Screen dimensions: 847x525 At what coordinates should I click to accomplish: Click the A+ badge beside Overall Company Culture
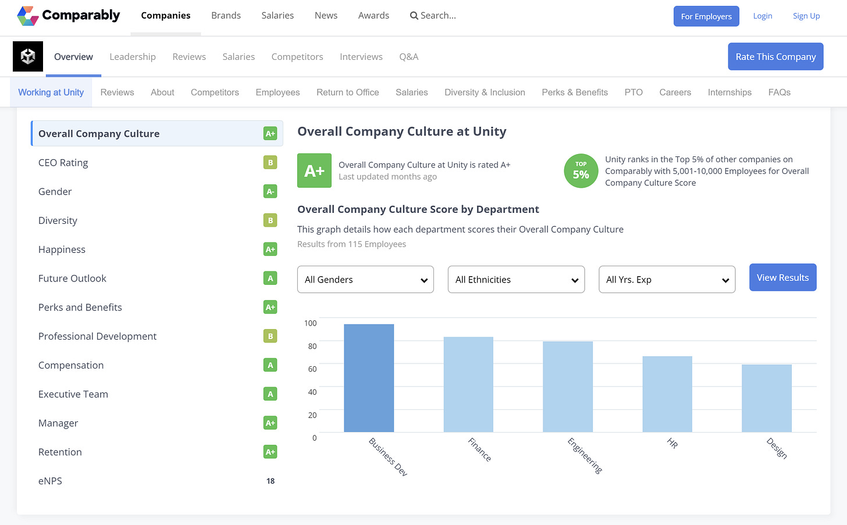pos(270,134)
